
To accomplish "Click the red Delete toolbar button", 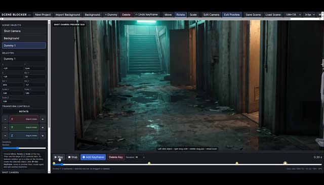I will pyautogui.click(x=126, y=15).
